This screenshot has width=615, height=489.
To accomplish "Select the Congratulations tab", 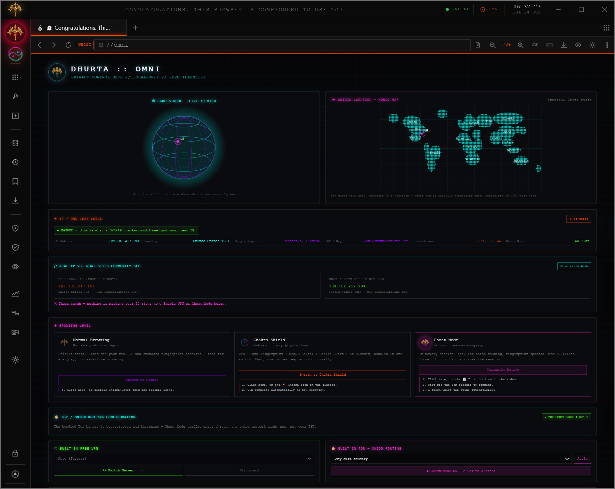I will point(78,28).
